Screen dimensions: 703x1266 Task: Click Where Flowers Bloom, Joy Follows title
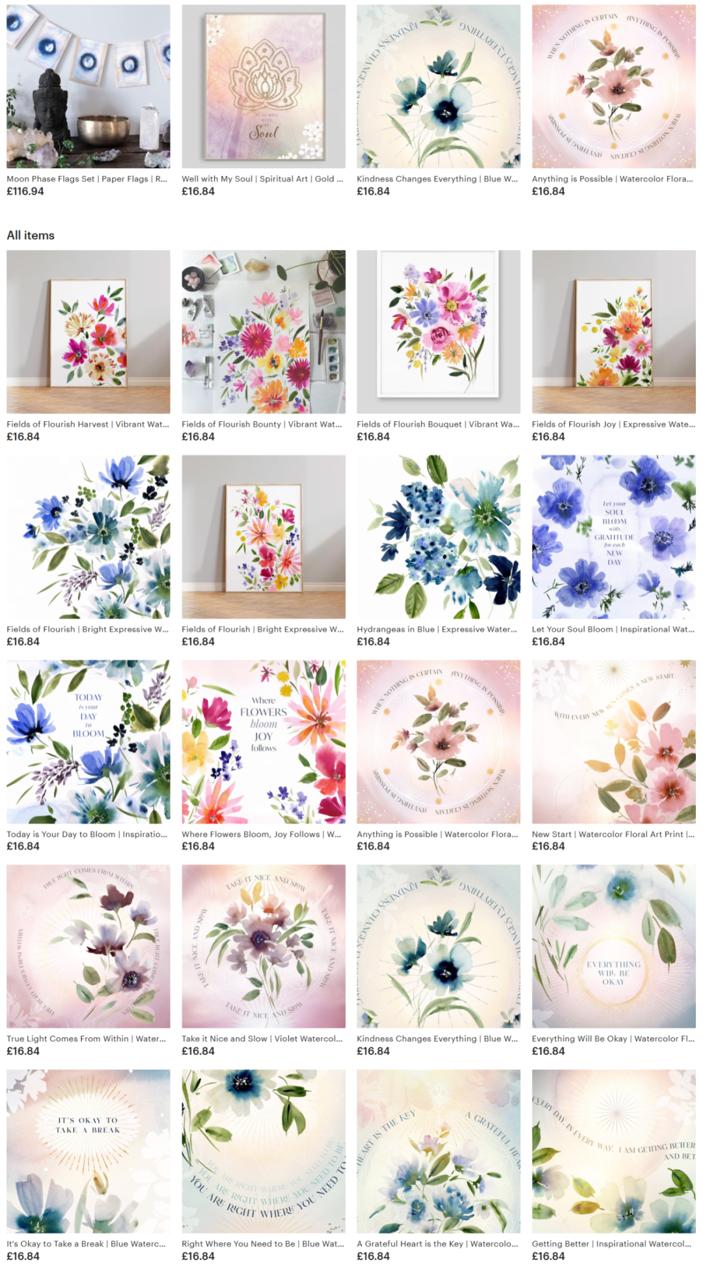pos(262,834)
